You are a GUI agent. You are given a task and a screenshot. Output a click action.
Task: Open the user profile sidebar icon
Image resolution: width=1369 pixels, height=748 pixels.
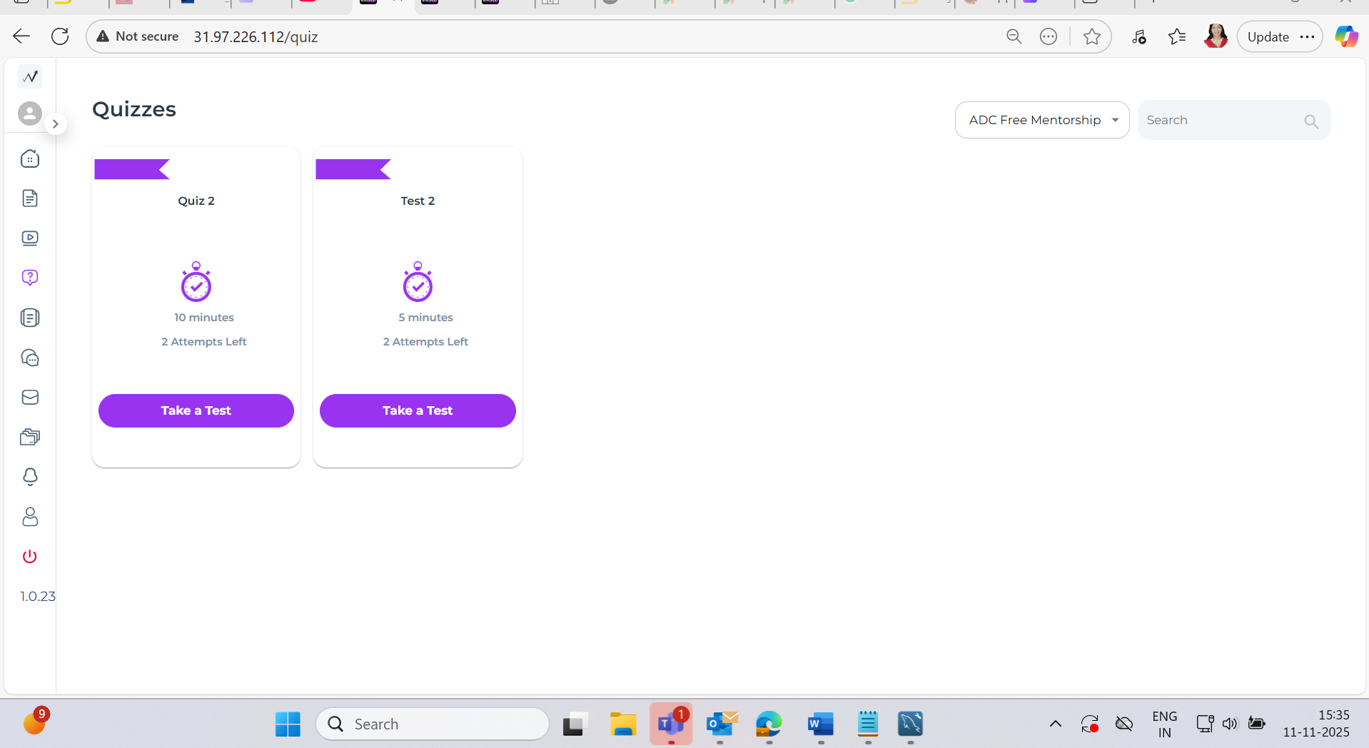tap(30, 517)
